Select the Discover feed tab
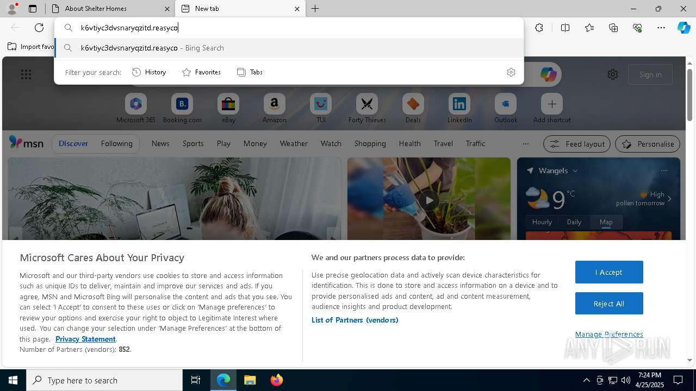 click(x=73, y=143)
